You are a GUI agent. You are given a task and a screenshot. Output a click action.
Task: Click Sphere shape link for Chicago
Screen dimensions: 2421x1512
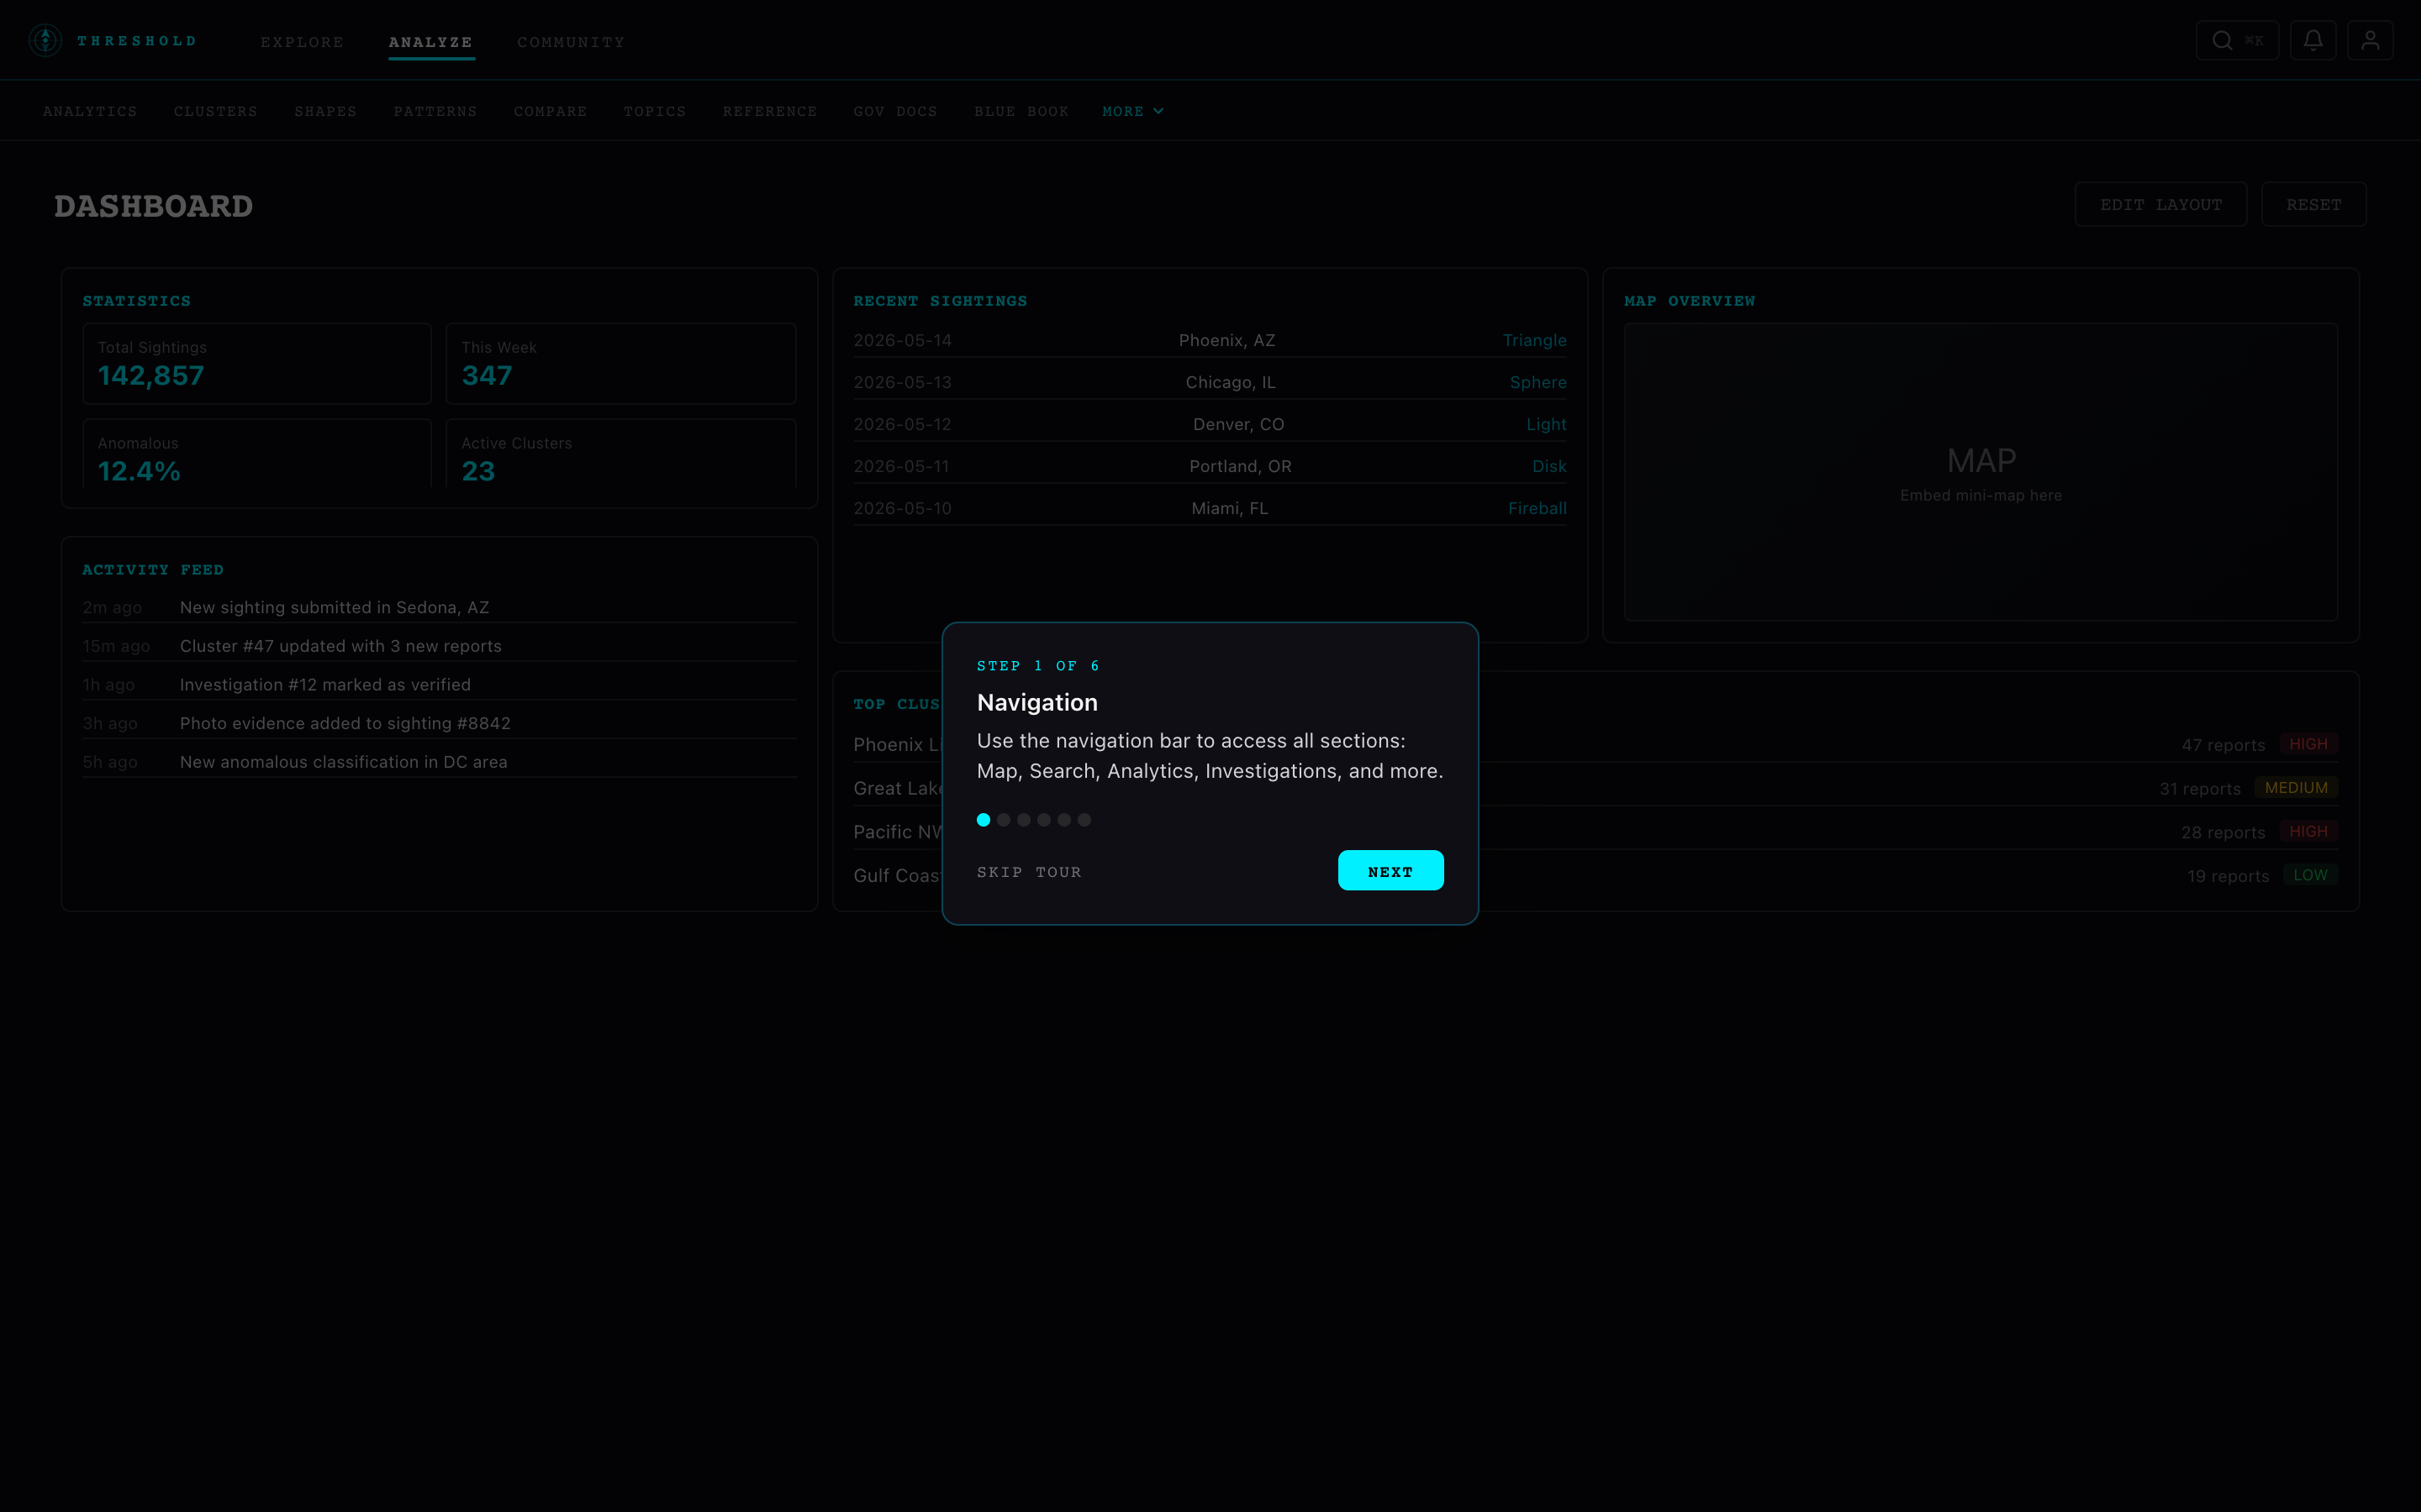(1538, 382)
